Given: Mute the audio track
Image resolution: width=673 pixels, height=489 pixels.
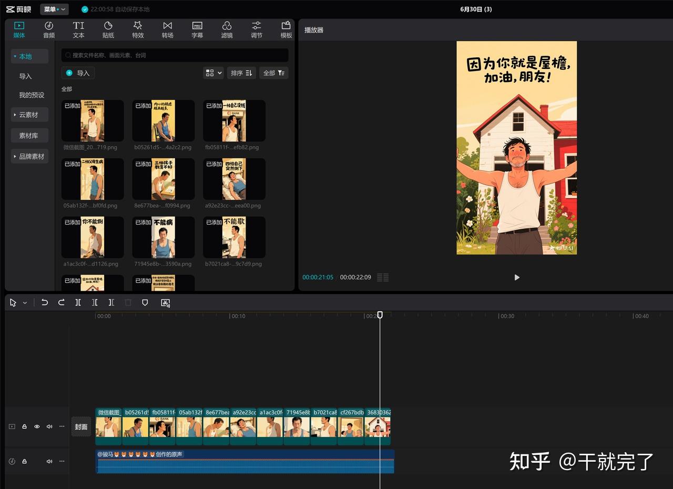Looking at the screenshot, I should tap(49, 461).
